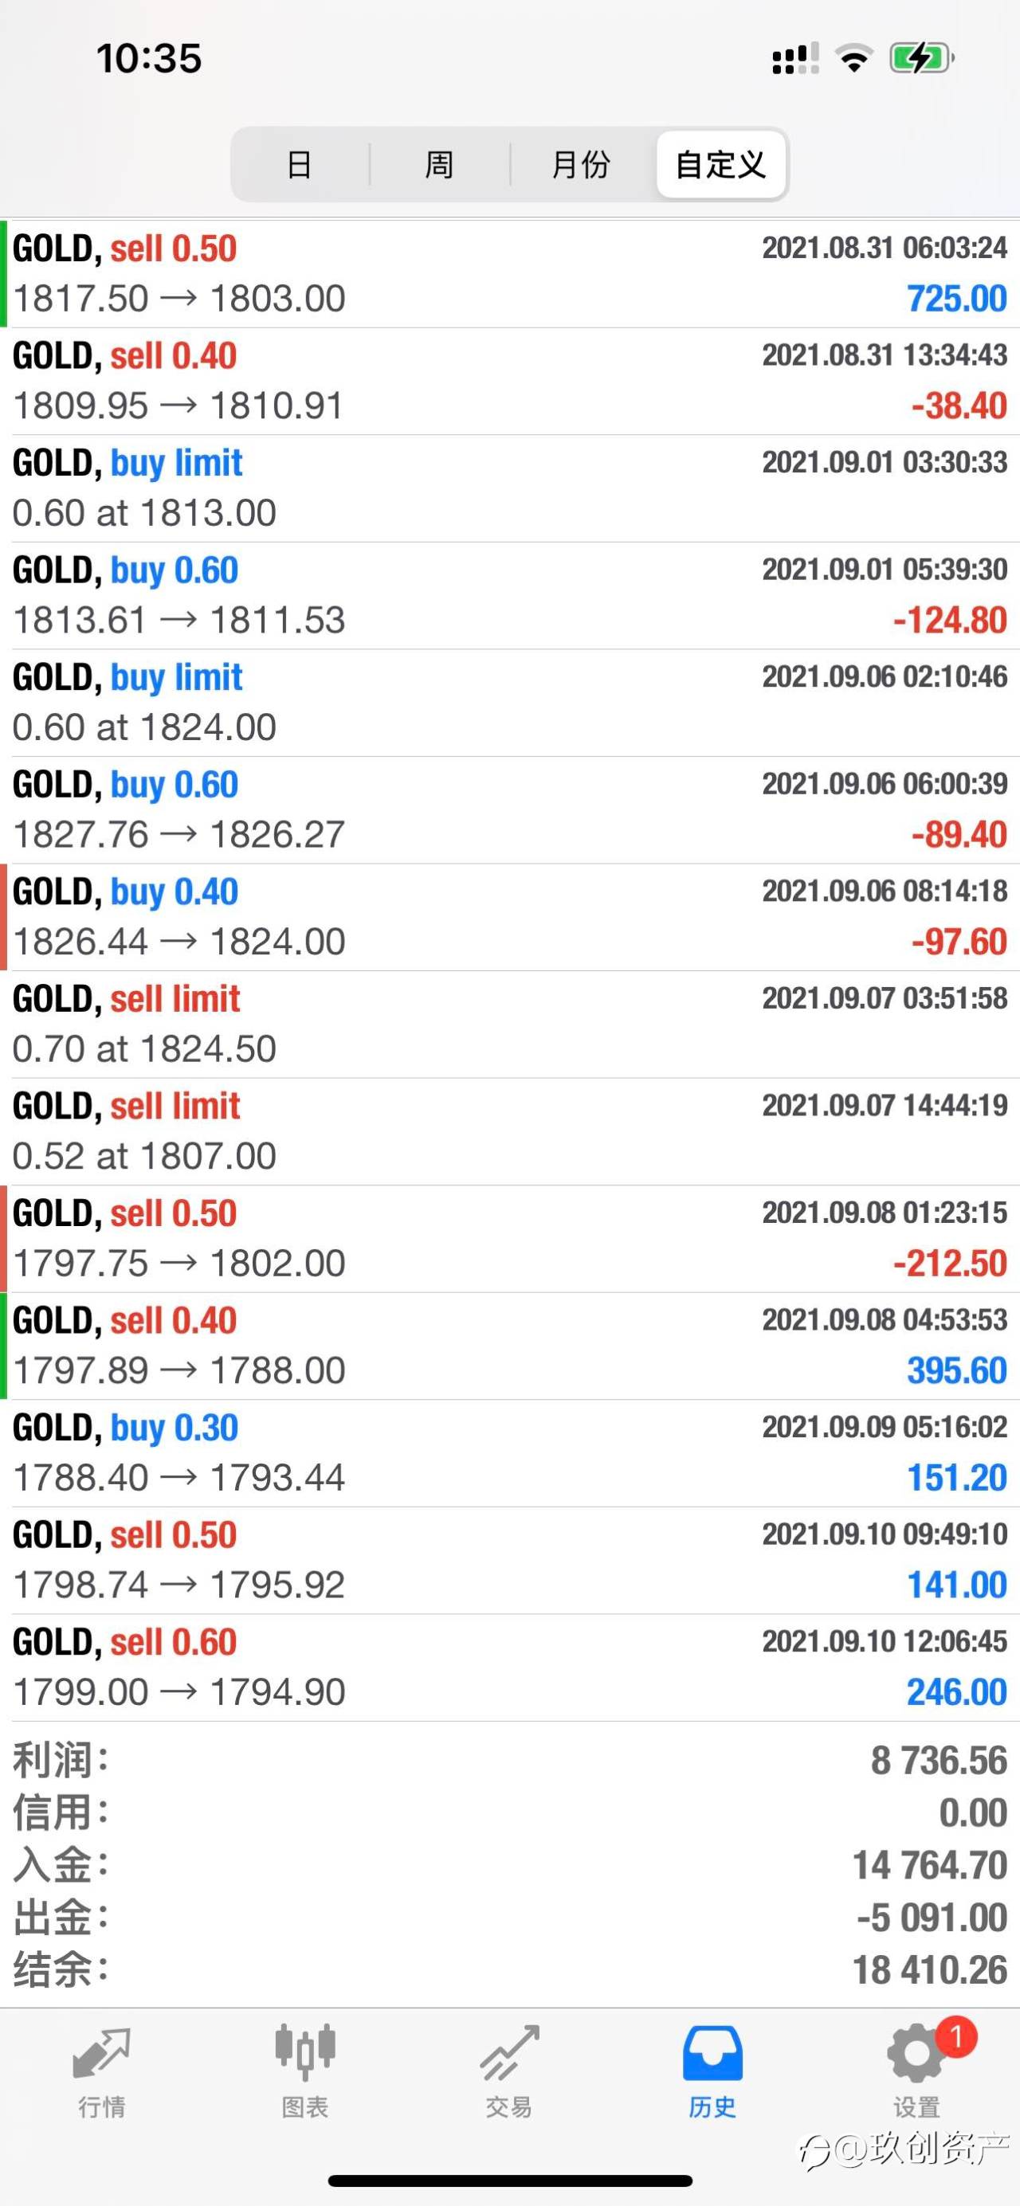The height and width of the screenshot is (2206, 1020).
Task: Tap the 利润 profit summary row 8 736.56
Action: pyautogui.click(x=509, y=1761)
